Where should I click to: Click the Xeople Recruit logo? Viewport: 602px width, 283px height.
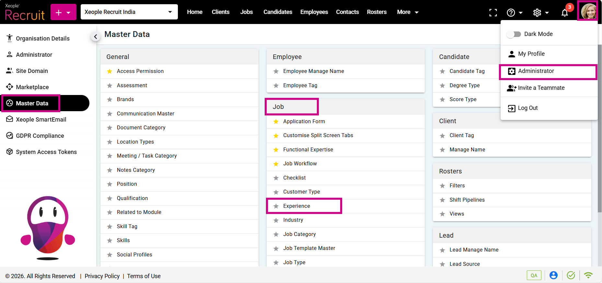pos(25,12)
